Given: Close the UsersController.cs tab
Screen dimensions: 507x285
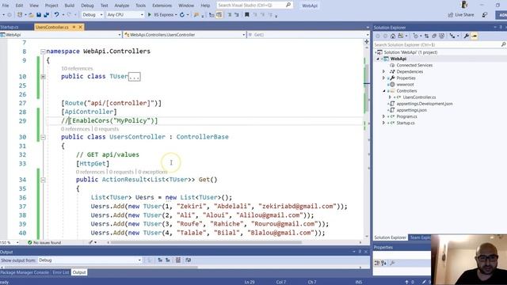Looking at the screenshot, I should point(80,27).
